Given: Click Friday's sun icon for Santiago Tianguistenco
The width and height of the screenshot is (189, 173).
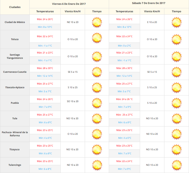Looking at the screenshot, I should pos(97,56).
